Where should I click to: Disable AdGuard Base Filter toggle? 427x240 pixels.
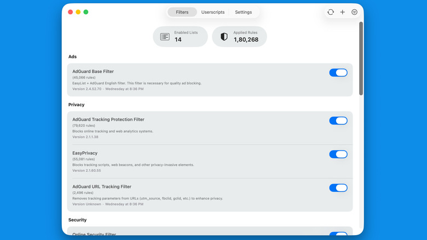338,72
